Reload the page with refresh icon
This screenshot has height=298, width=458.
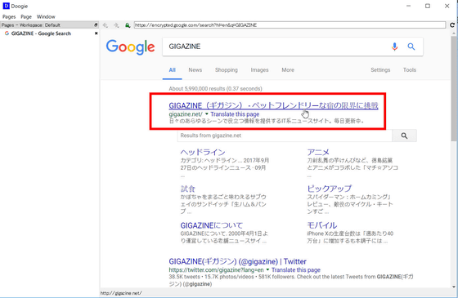click(452, 25)
